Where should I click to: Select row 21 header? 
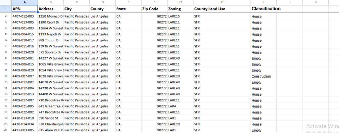pyautogui.click(x=6, y=130)
